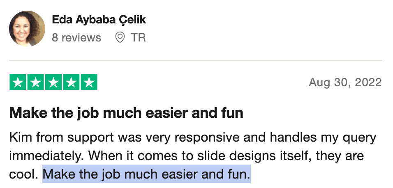
Task: Click the reviewer's round profile photo
Action: [27, 28]
